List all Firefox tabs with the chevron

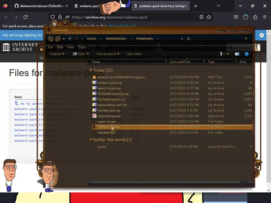point(218,6)
